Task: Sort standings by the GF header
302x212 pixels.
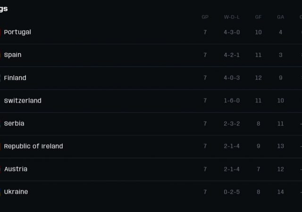Action: click(258, 17)
